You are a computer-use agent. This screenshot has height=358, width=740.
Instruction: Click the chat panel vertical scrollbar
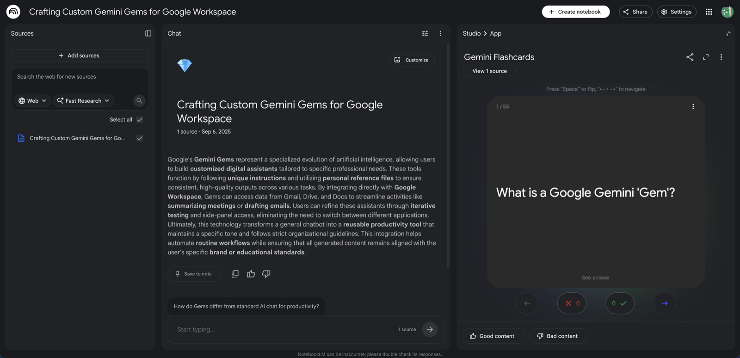tap(448, 156)
